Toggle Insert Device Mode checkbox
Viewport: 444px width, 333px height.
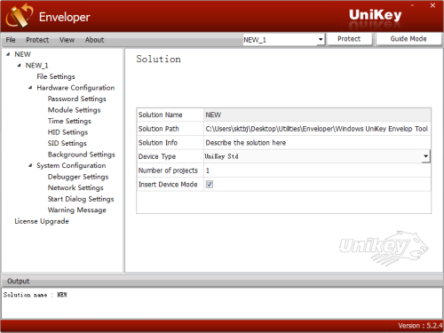click(x=210, y=185)
